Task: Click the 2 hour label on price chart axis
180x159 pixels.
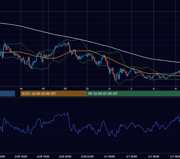Action: tap(132, 89)
